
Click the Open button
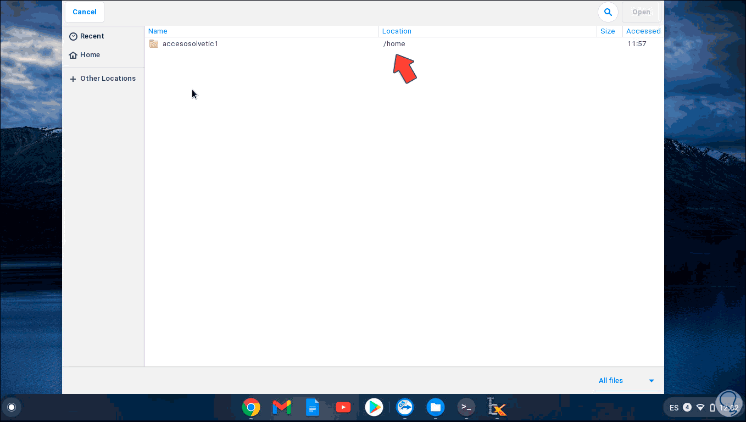(641, 12)
